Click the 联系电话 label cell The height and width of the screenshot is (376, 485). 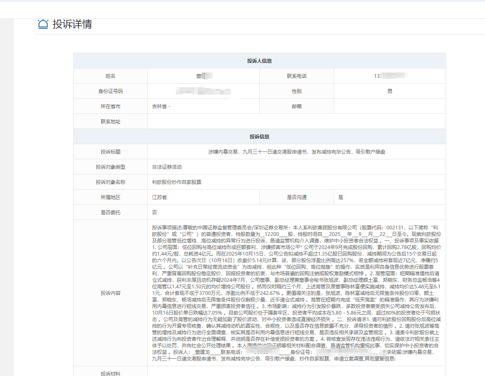click(297, 76)
